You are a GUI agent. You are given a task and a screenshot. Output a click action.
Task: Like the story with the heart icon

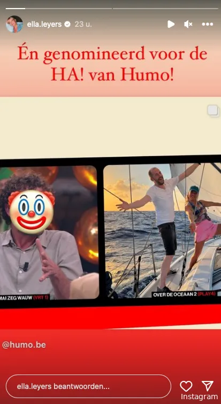186,386
